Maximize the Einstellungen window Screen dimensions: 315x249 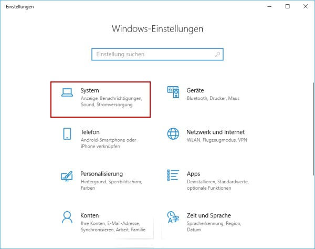(288, 6)
